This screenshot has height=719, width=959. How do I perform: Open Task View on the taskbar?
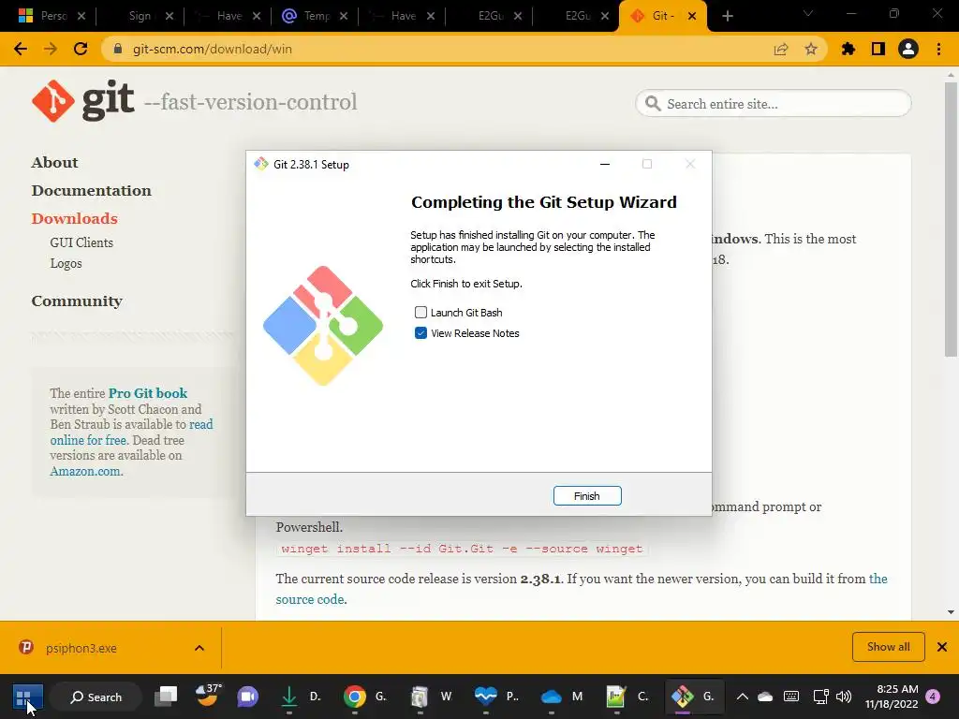click(166, 697)
